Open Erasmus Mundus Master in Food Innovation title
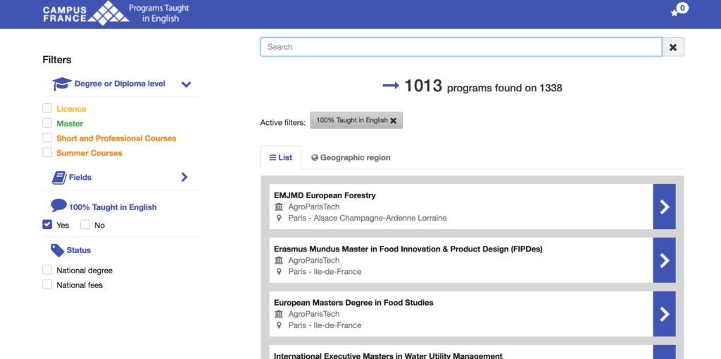721x359 pixels. tap(408, 249)
